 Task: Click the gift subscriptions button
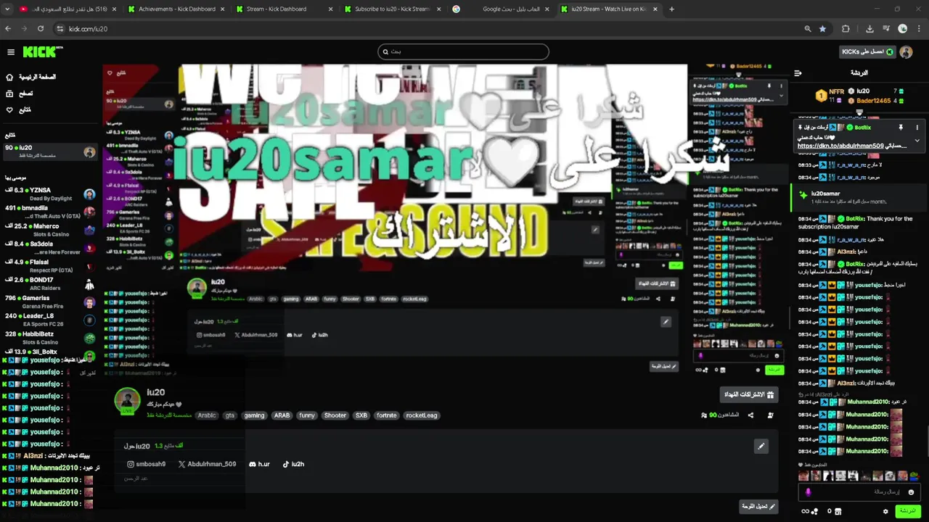coord(749,394)
